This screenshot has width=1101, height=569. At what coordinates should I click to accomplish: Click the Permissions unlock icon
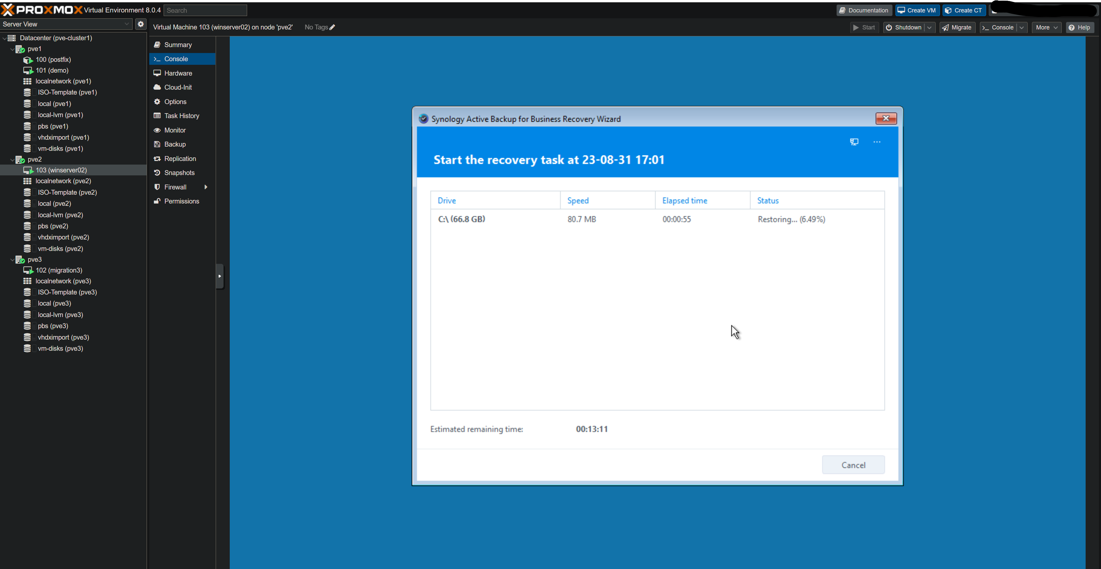pyautogui.click(x=157, y=201)
